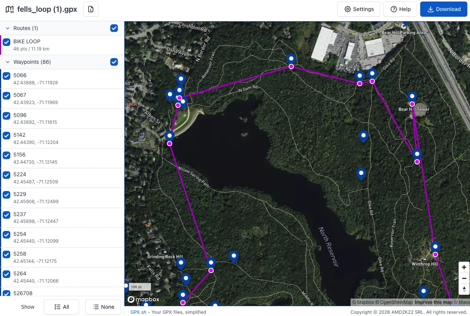Collapse the Waypoints section chevron
This screenshot has width=470, height=316.
pos(7,62)
